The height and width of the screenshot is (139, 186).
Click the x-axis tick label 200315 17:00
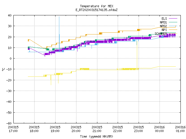pos(13,129)
